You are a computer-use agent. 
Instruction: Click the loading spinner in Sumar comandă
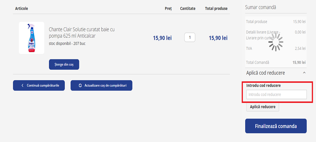pos(276,43)
